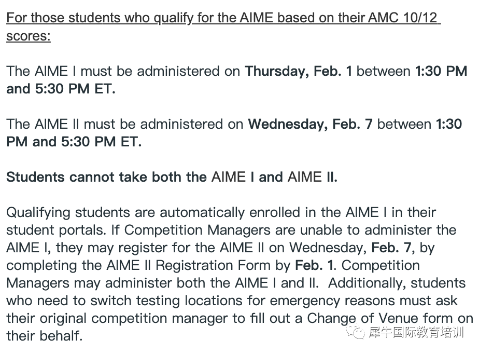Click the bold "Students cannot take both the" text
This screenshot has width=479, height=353.
click(x=106, y=177)
